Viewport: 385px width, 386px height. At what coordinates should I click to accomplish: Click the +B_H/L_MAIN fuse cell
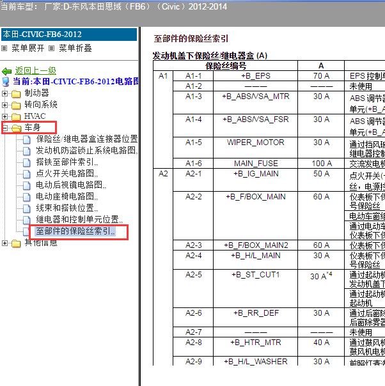tap(255, 259)
